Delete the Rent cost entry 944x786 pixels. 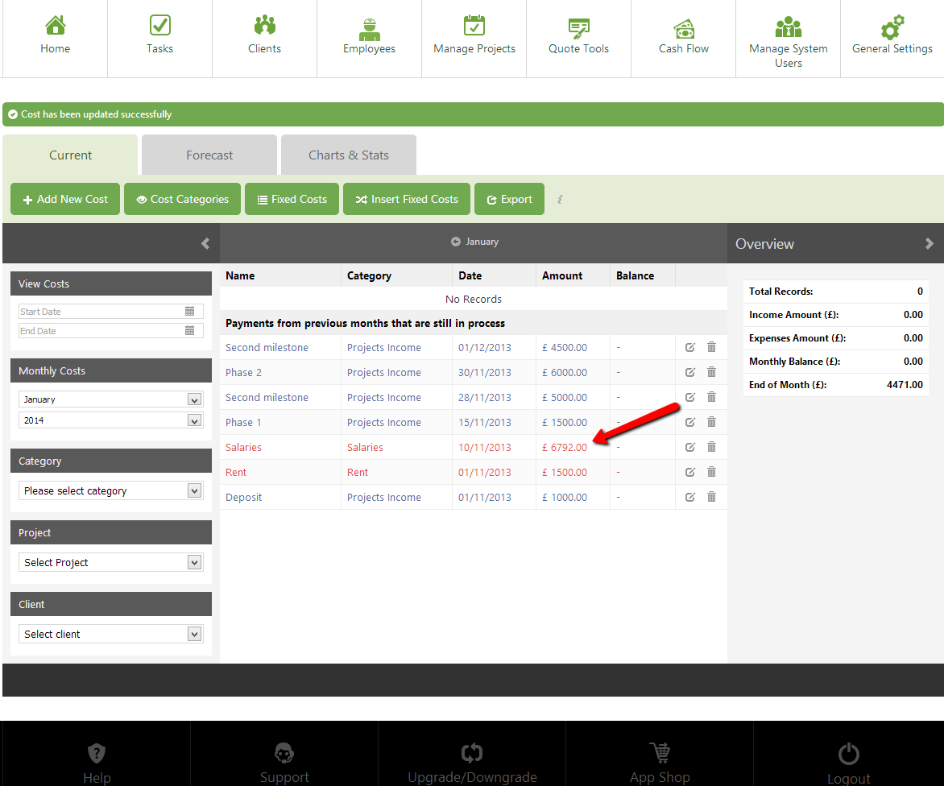coord(711,472)
